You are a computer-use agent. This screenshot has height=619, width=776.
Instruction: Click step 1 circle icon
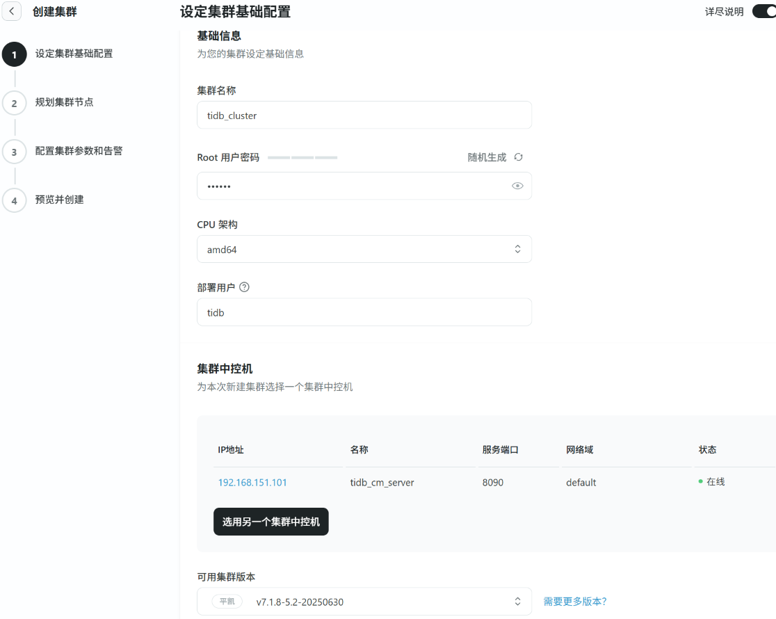coord(14,54)
